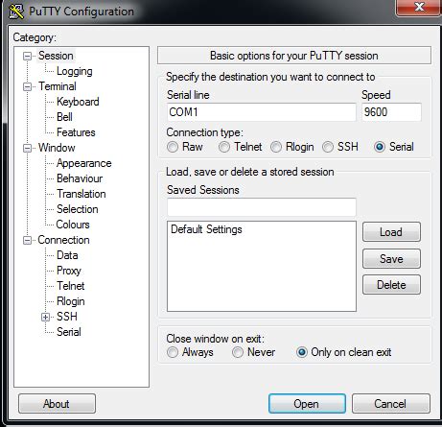This screenshot has height=427, width=442.
Task: Click the Saved Sessions name field
Action: 262,207
